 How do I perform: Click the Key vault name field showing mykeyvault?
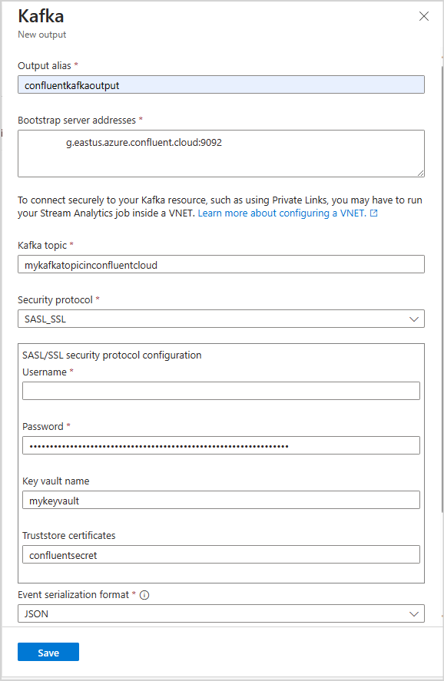(x=220, y=499)
